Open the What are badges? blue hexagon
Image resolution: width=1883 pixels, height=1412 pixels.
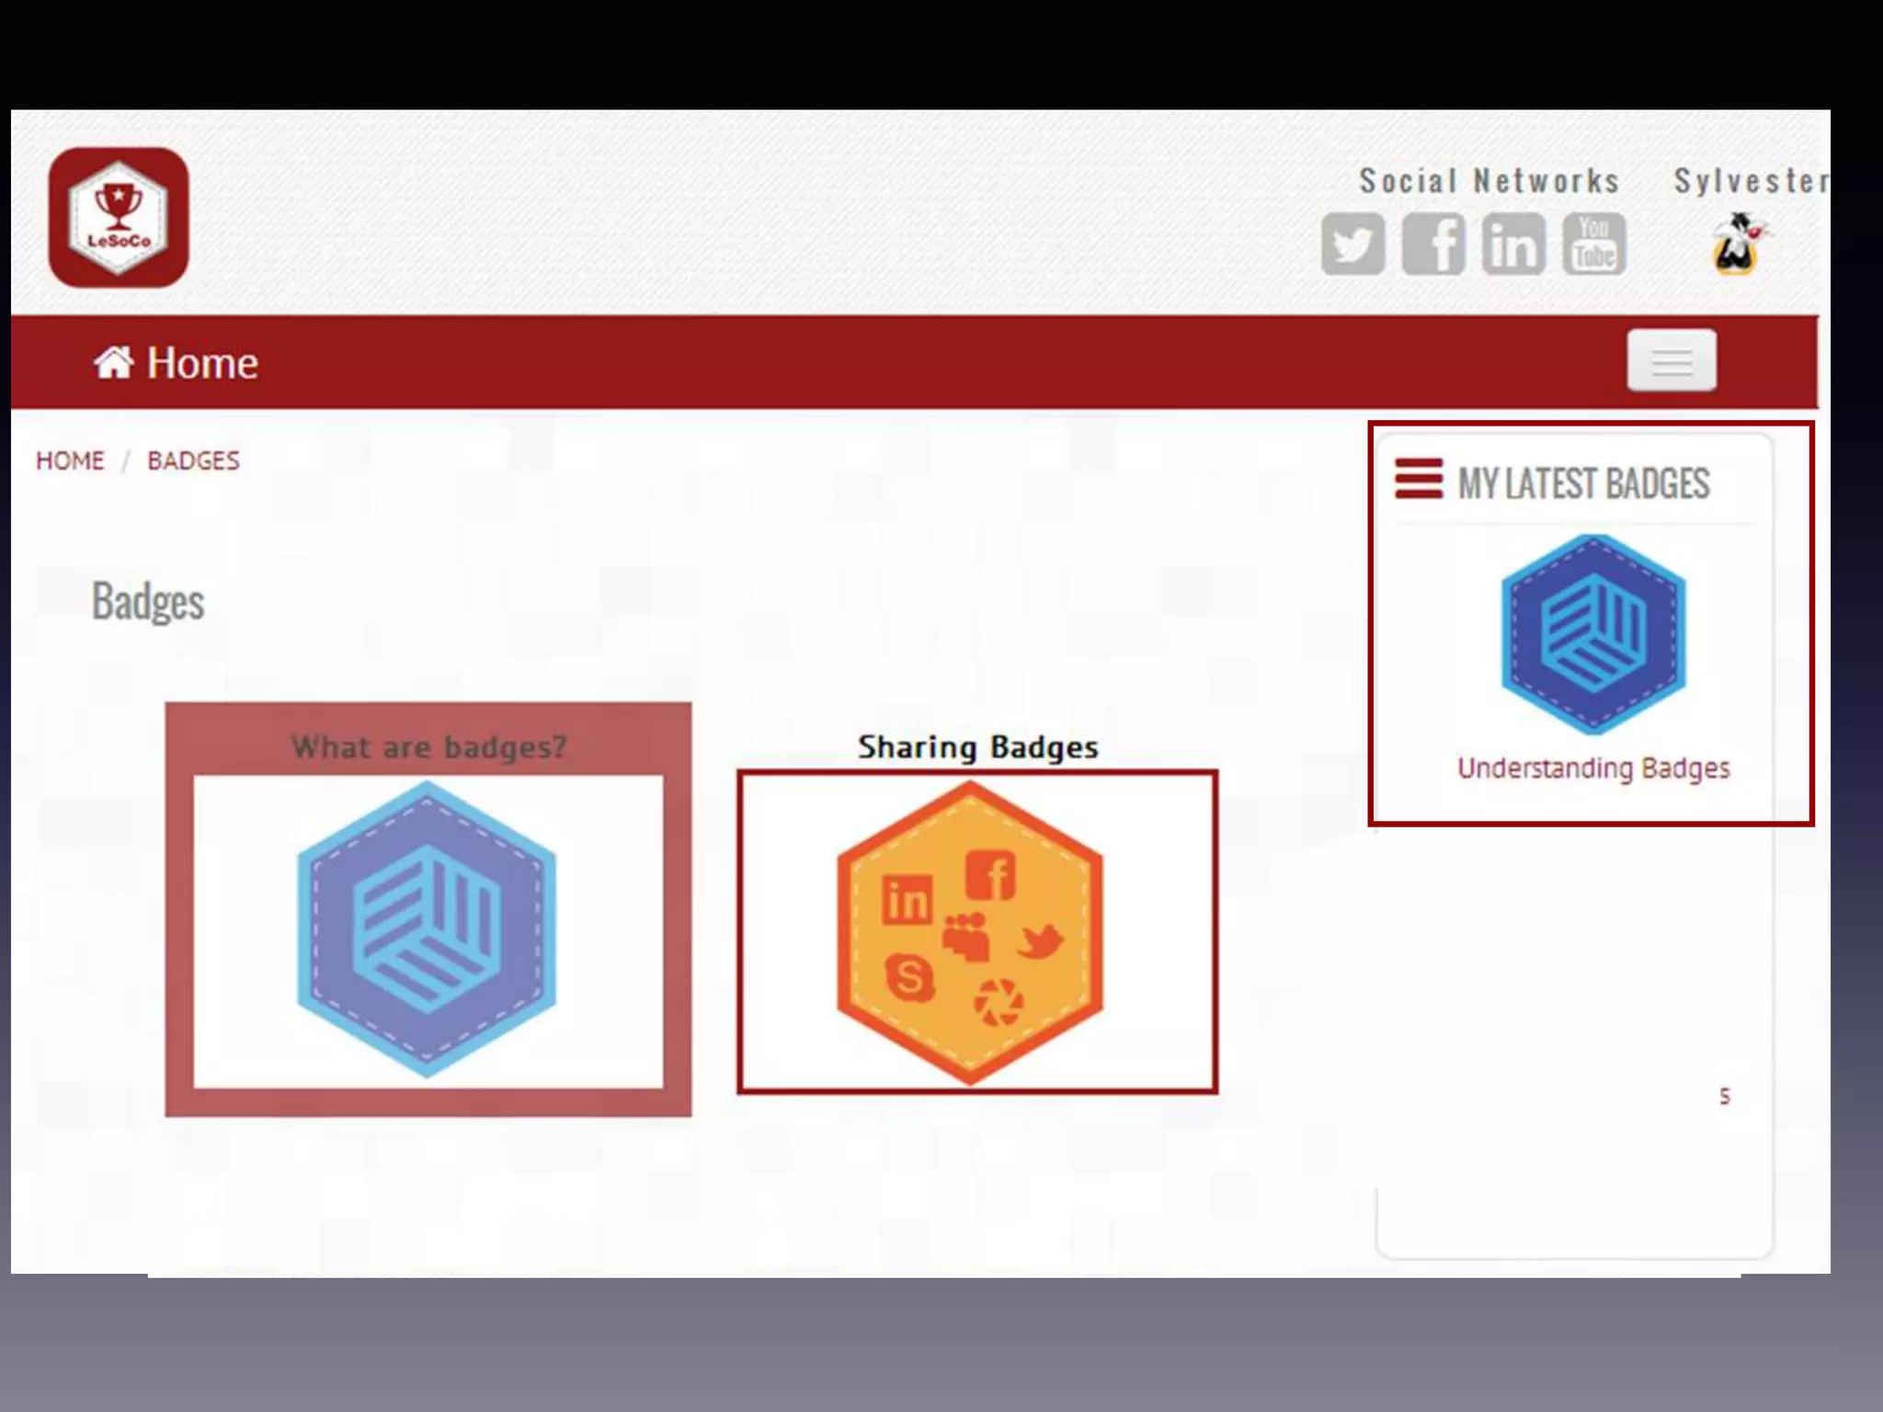[427, 928]
